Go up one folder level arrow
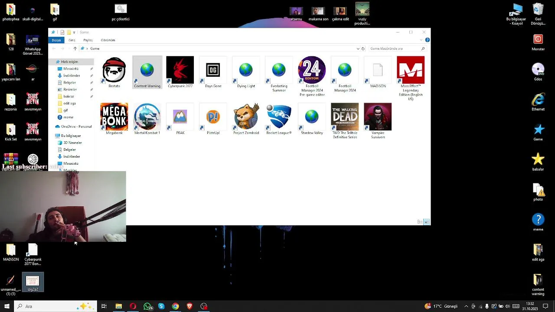 click(75, 49)
